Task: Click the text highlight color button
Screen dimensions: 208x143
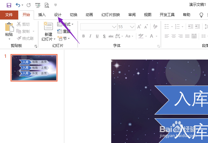Action: click(x=141, y=36)
